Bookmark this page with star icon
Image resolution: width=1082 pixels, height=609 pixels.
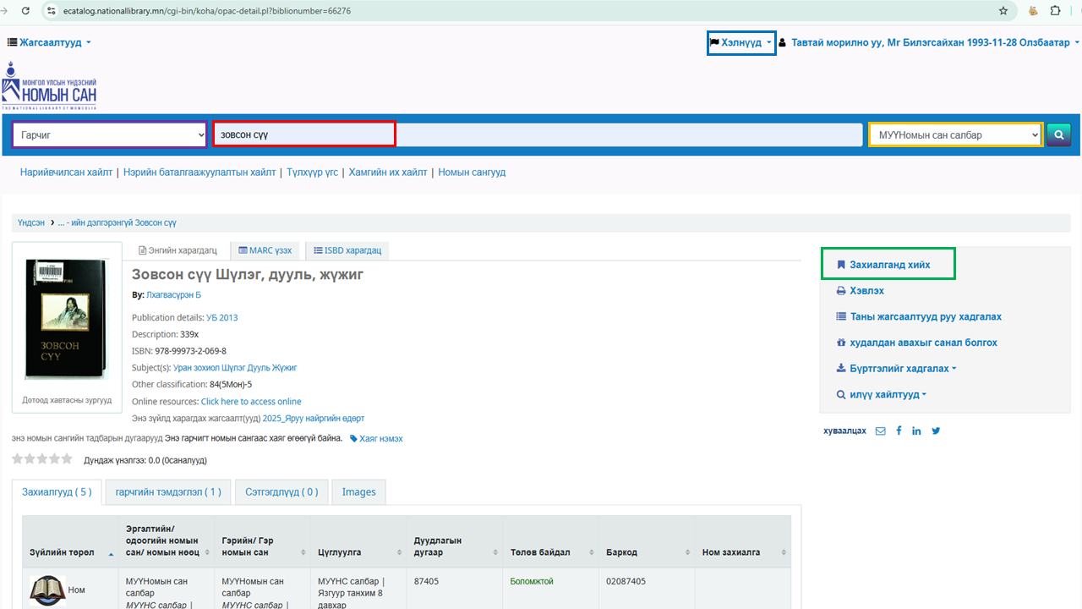tap(1003, 11)
